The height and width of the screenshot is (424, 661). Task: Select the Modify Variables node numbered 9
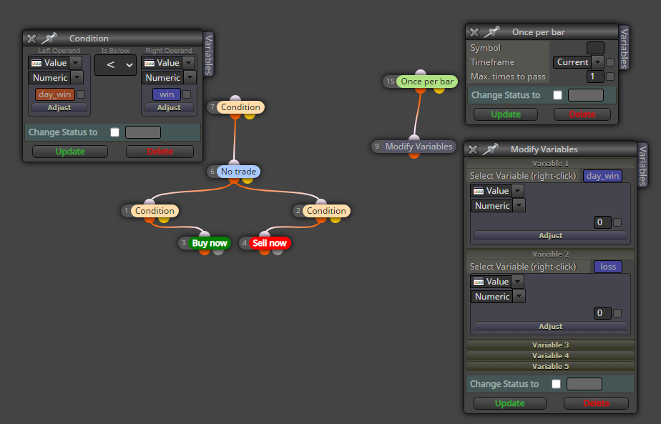point(418,147)
